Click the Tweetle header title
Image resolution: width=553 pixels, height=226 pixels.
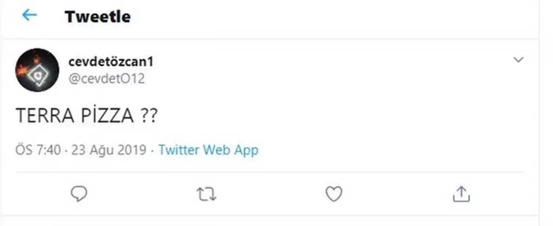click(98, 17)
